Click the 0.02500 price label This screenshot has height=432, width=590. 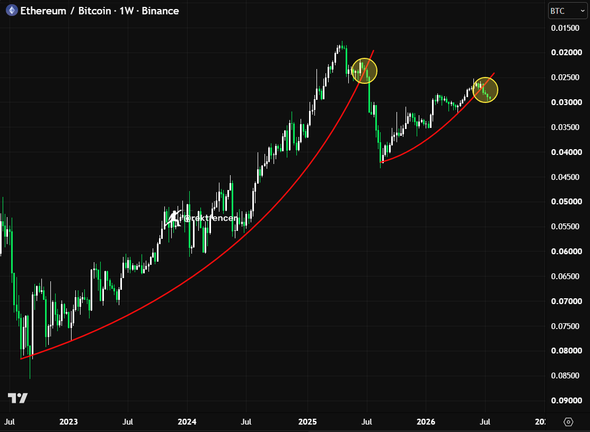[x=565, y=77]
